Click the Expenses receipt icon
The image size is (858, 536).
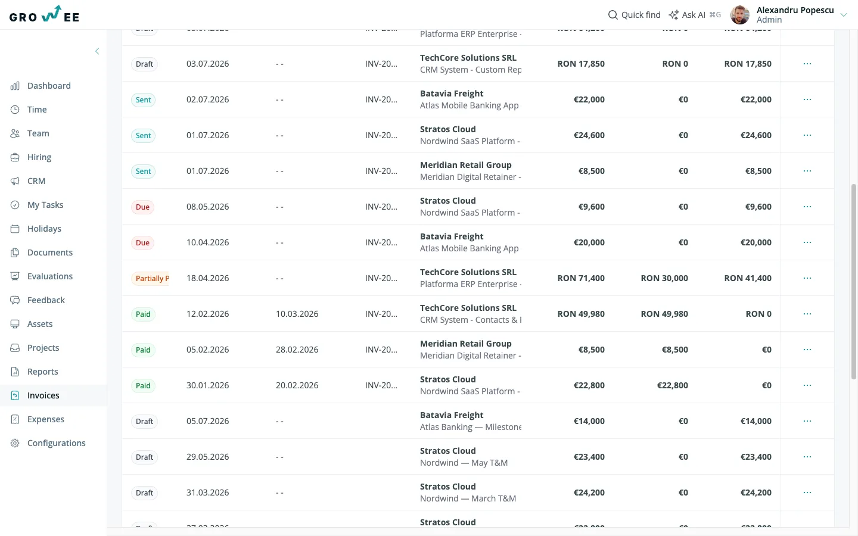(x=15, y=419)
